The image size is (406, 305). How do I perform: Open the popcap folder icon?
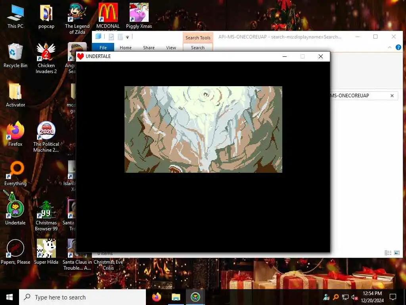point(46,16)
